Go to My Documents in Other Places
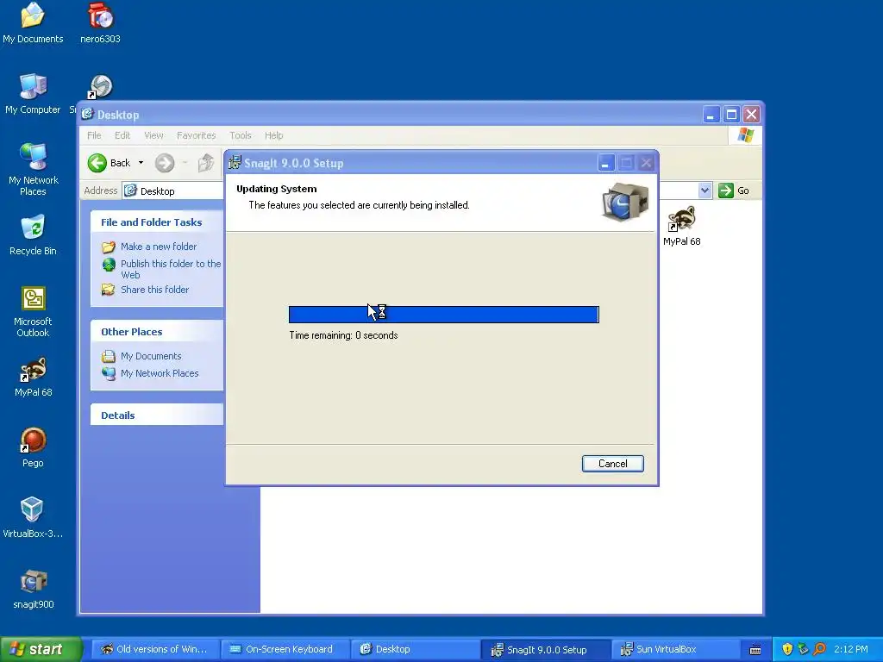883x662 pixels. tap(151, 356)
